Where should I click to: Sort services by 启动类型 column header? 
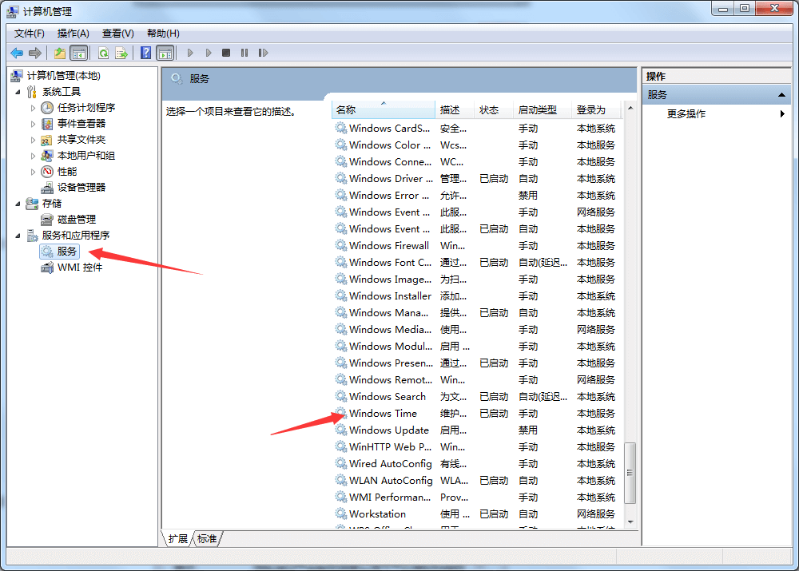click(x=543, y=110)
